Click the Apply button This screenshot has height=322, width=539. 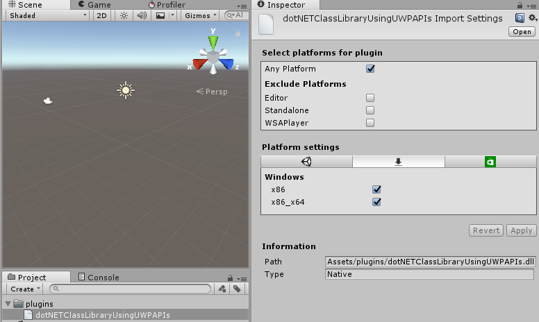click(521, 230)
